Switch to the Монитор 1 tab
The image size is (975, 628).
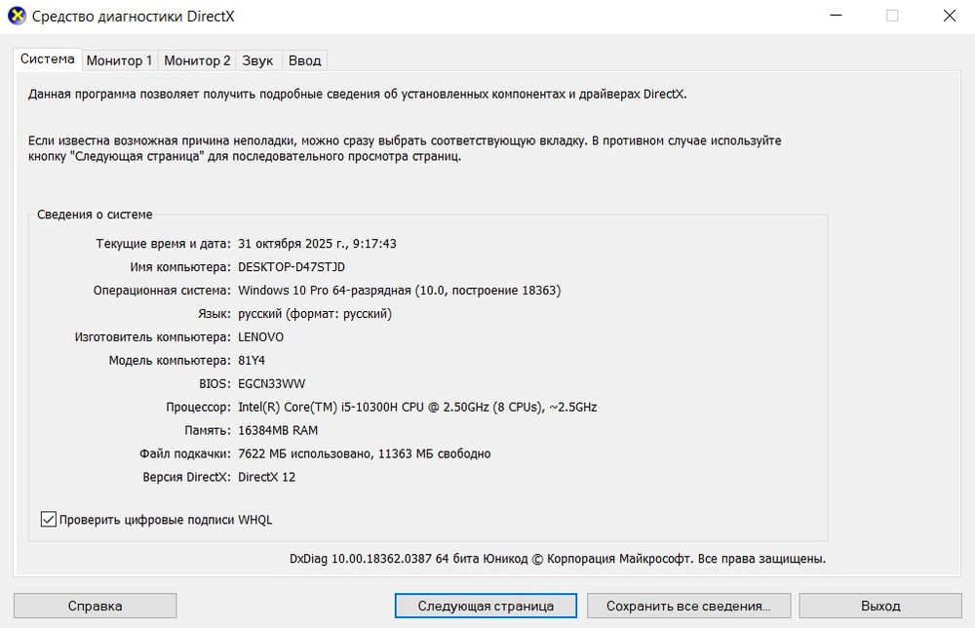click(x=119, y=60)
